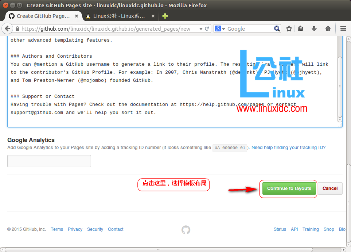Click the search magnifier icon
351x252 pixels.
click(277, 29)
